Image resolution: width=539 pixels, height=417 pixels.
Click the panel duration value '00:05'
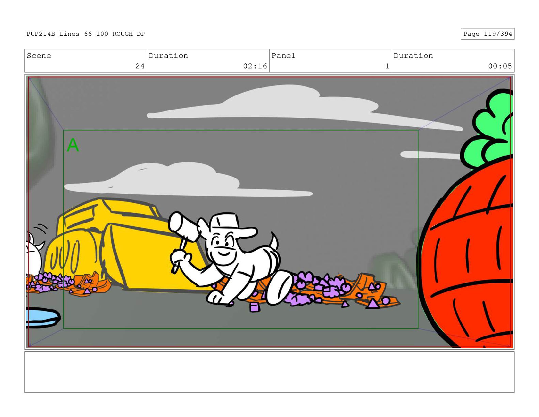tap(500, 66)
